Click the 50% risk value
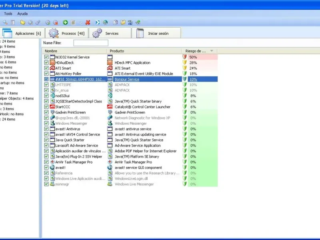The width and height of the screenshot is (320, 240). 193,57
